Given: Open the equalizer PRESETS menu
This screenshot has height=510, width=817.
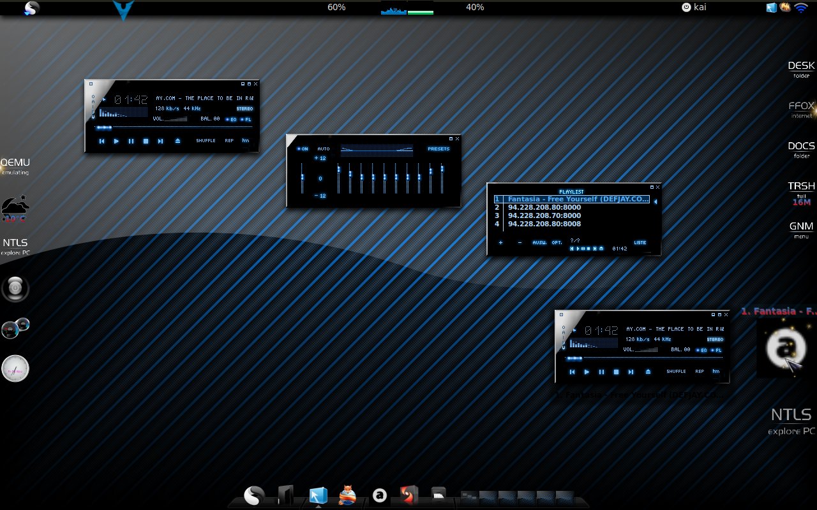Looking at the screenshot, I should [438, 149].
